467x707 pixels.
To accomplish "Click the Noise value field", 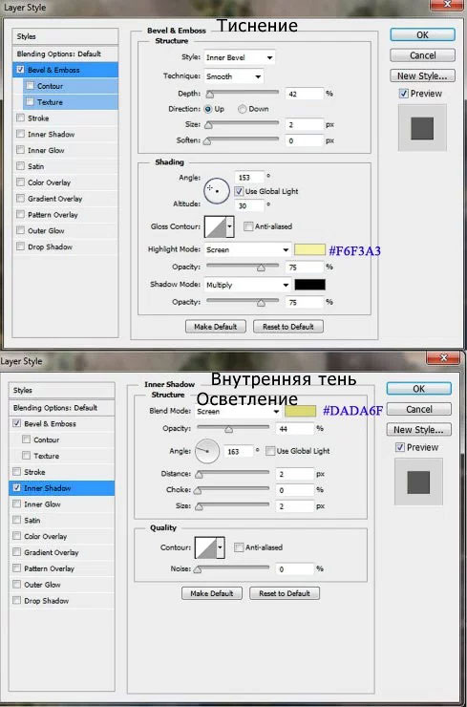I will (295, 569).
